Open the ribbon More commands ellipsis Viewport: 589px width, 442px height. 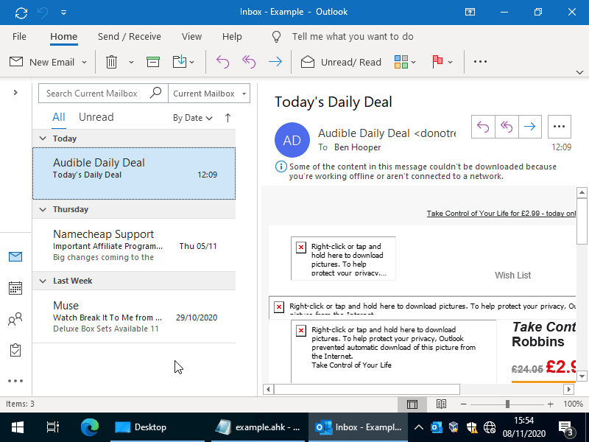coord(480,62)
